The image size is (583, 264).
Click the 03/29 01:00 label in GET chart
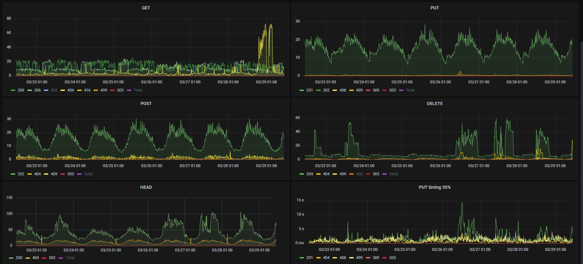266,81
